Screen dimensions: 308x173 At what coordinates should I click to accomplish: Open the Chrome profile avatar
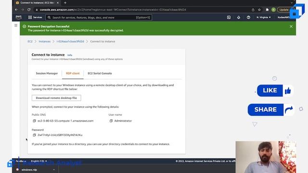point(273,10)
